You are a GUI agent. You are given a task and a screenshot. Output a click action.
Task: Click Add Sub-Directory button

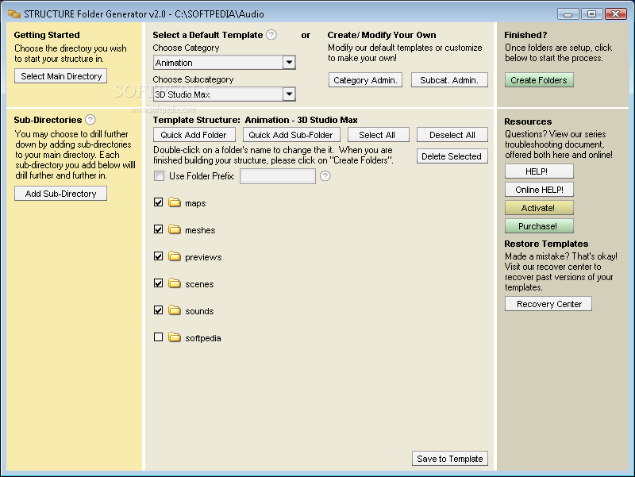tap(61, 194)
